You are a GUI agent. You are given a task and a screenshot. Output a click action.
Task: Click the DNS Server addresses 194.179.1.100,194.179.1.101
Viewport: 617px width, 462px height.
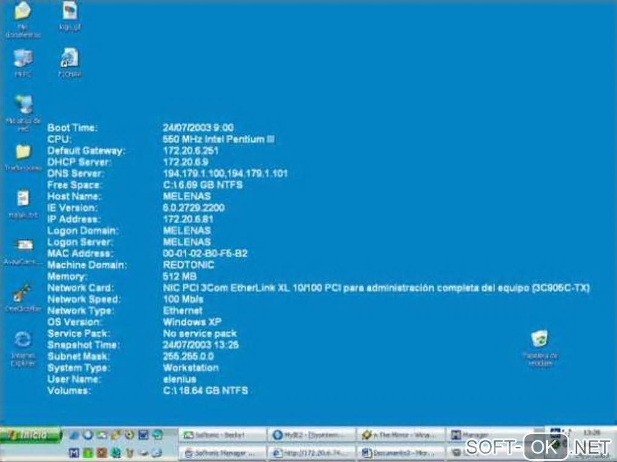pyautogui.click(x=225, y=174)
